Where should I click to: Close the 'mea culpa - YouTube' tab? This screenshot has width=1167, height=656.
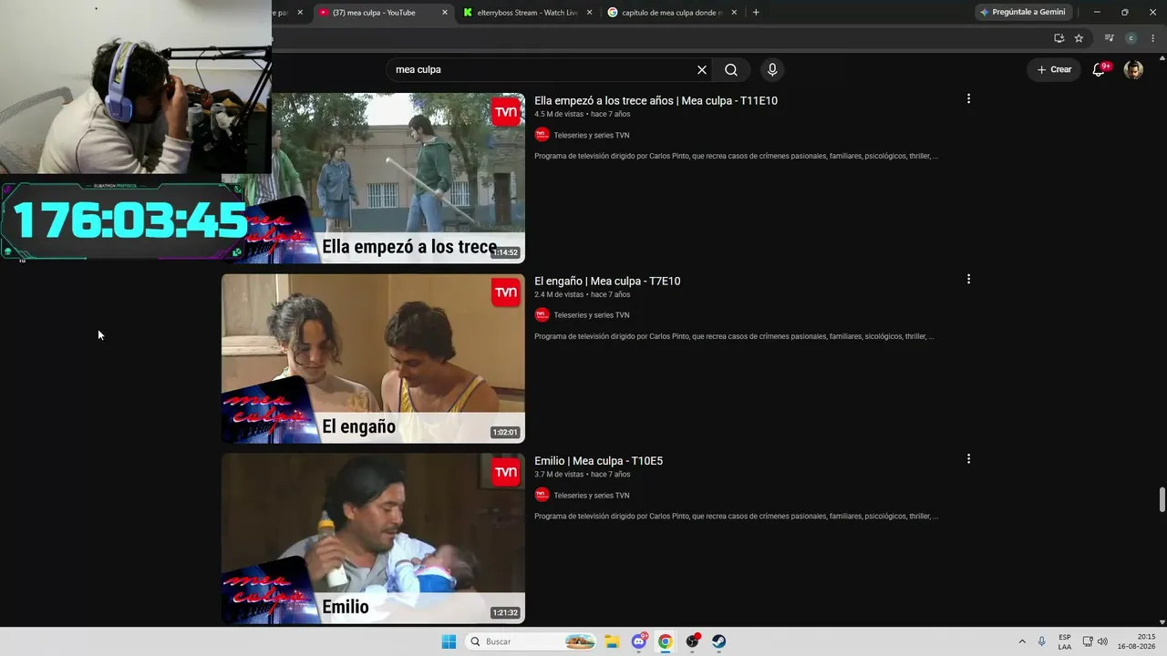coord(445,13)
